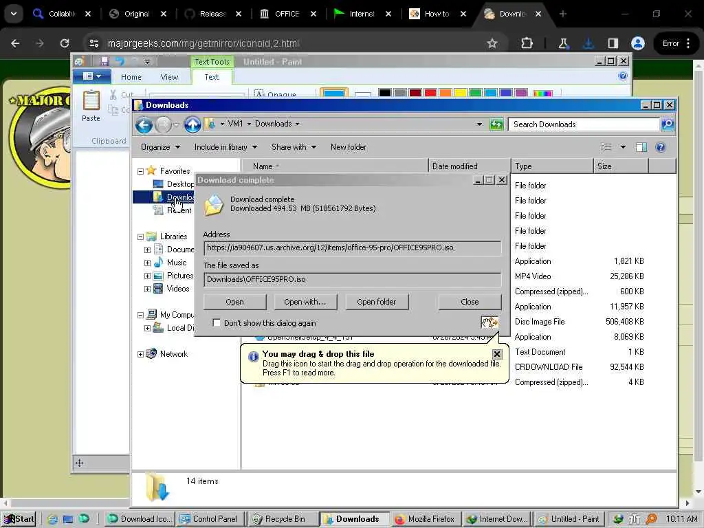Pick yellow color swatch in Paint
704x528 pixels.
[461, 93]
